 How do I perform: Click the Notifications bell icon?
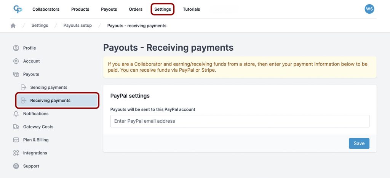pos(16,114)
